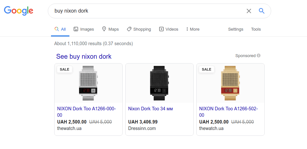Open the Videos tab
This screenshot has height=149, width=307.
pyautogui.click(x=169, y=29)
